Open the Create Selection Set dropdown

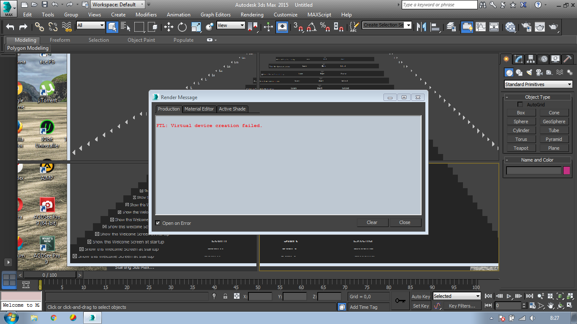[x=387, y=25]
